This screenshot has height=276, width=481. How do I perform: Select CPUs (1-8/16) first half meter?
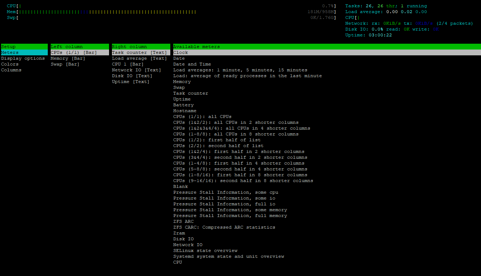(240, 175)
